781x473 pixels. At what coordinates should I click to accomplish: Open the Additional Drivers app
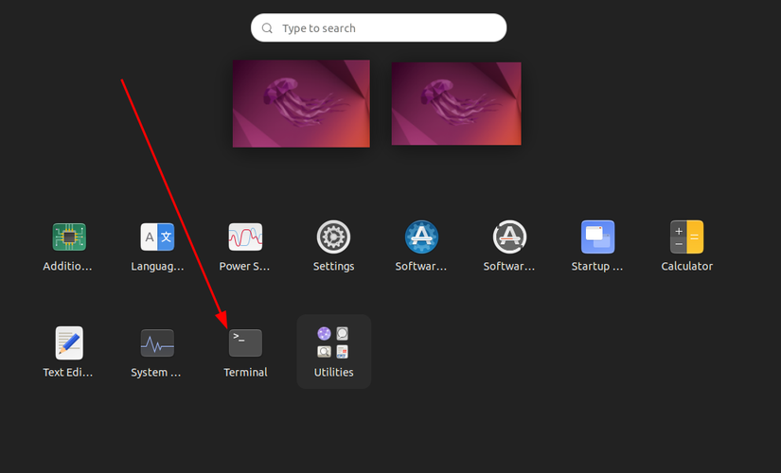pos(69,237)
